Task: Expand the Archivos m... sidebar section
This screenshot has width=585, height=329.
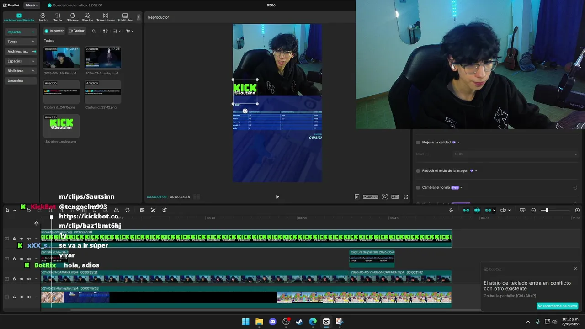Action: pos(21,51)
